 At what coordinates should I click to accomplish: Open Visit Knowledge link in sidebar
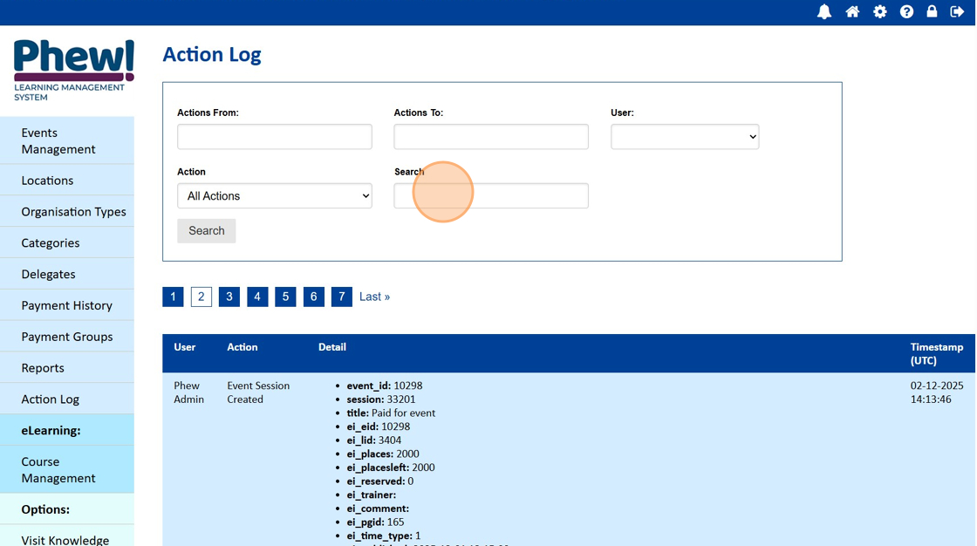click(x=67, y=538)
